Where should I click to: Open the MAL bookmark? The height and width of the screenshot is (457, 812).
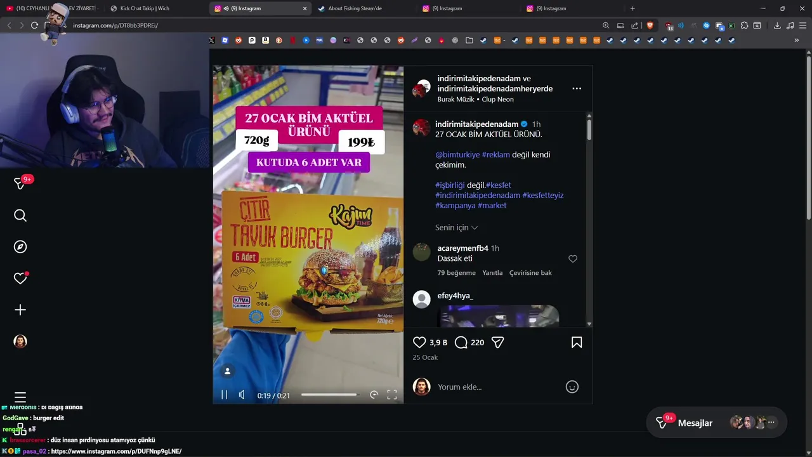coord(320,40)
